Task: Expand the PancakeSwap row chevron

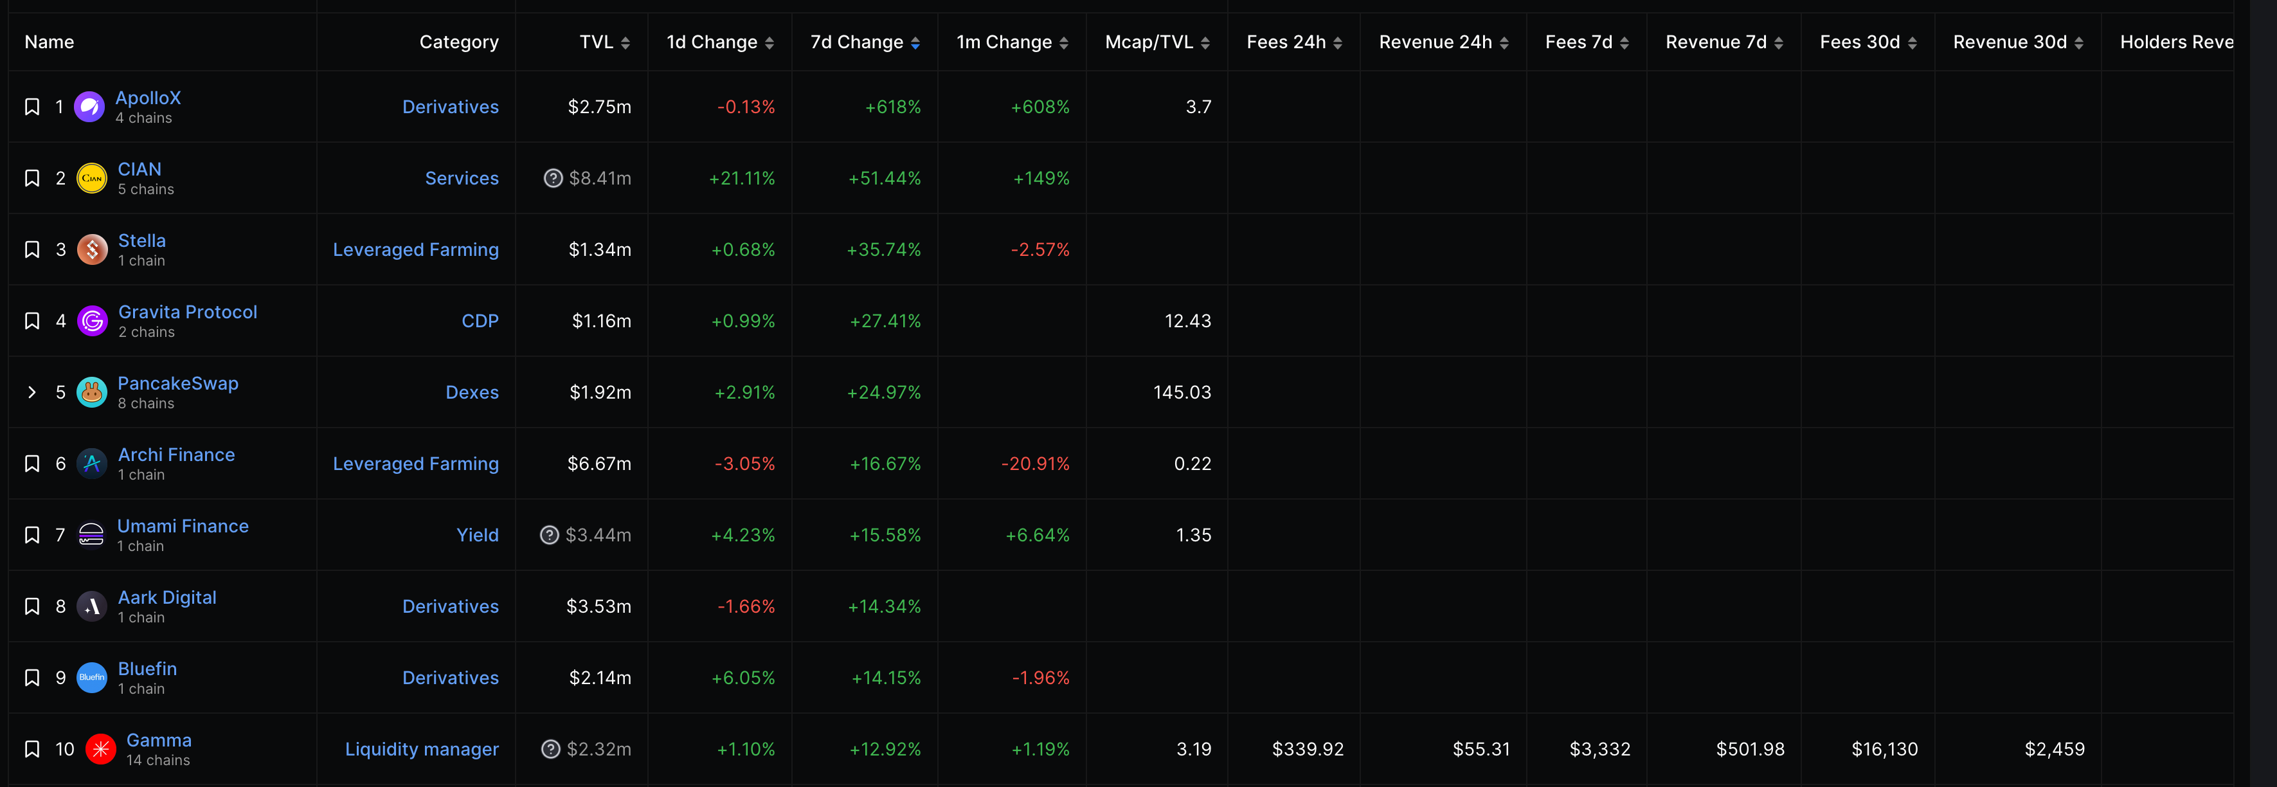Action: [x=32, y=393]
